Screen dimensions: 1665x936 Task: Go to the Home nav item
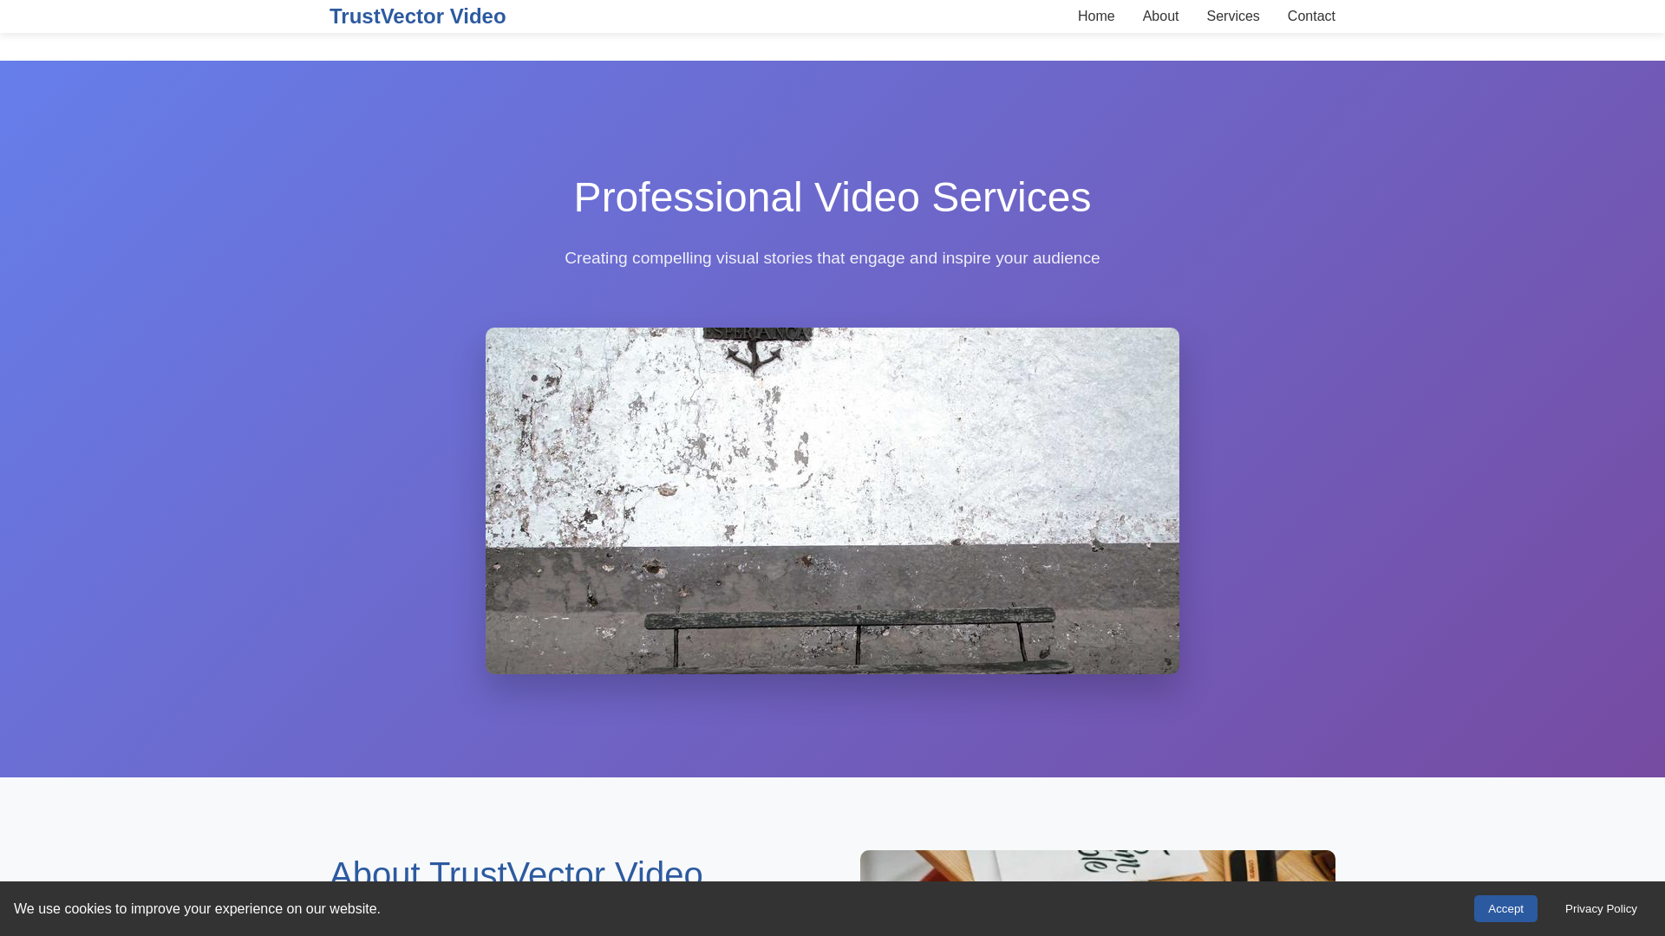pos(1096,16)
